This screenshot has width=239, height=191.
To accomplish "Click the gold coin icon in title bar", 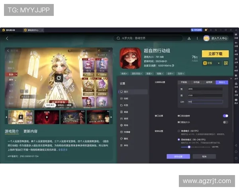I will point(206,30).
